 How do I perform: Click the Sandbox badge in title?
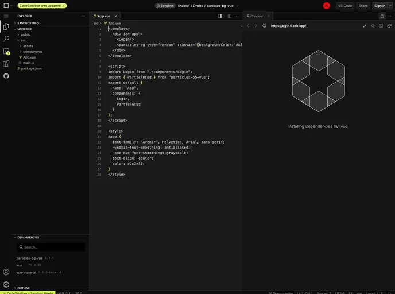coord(165,6)
